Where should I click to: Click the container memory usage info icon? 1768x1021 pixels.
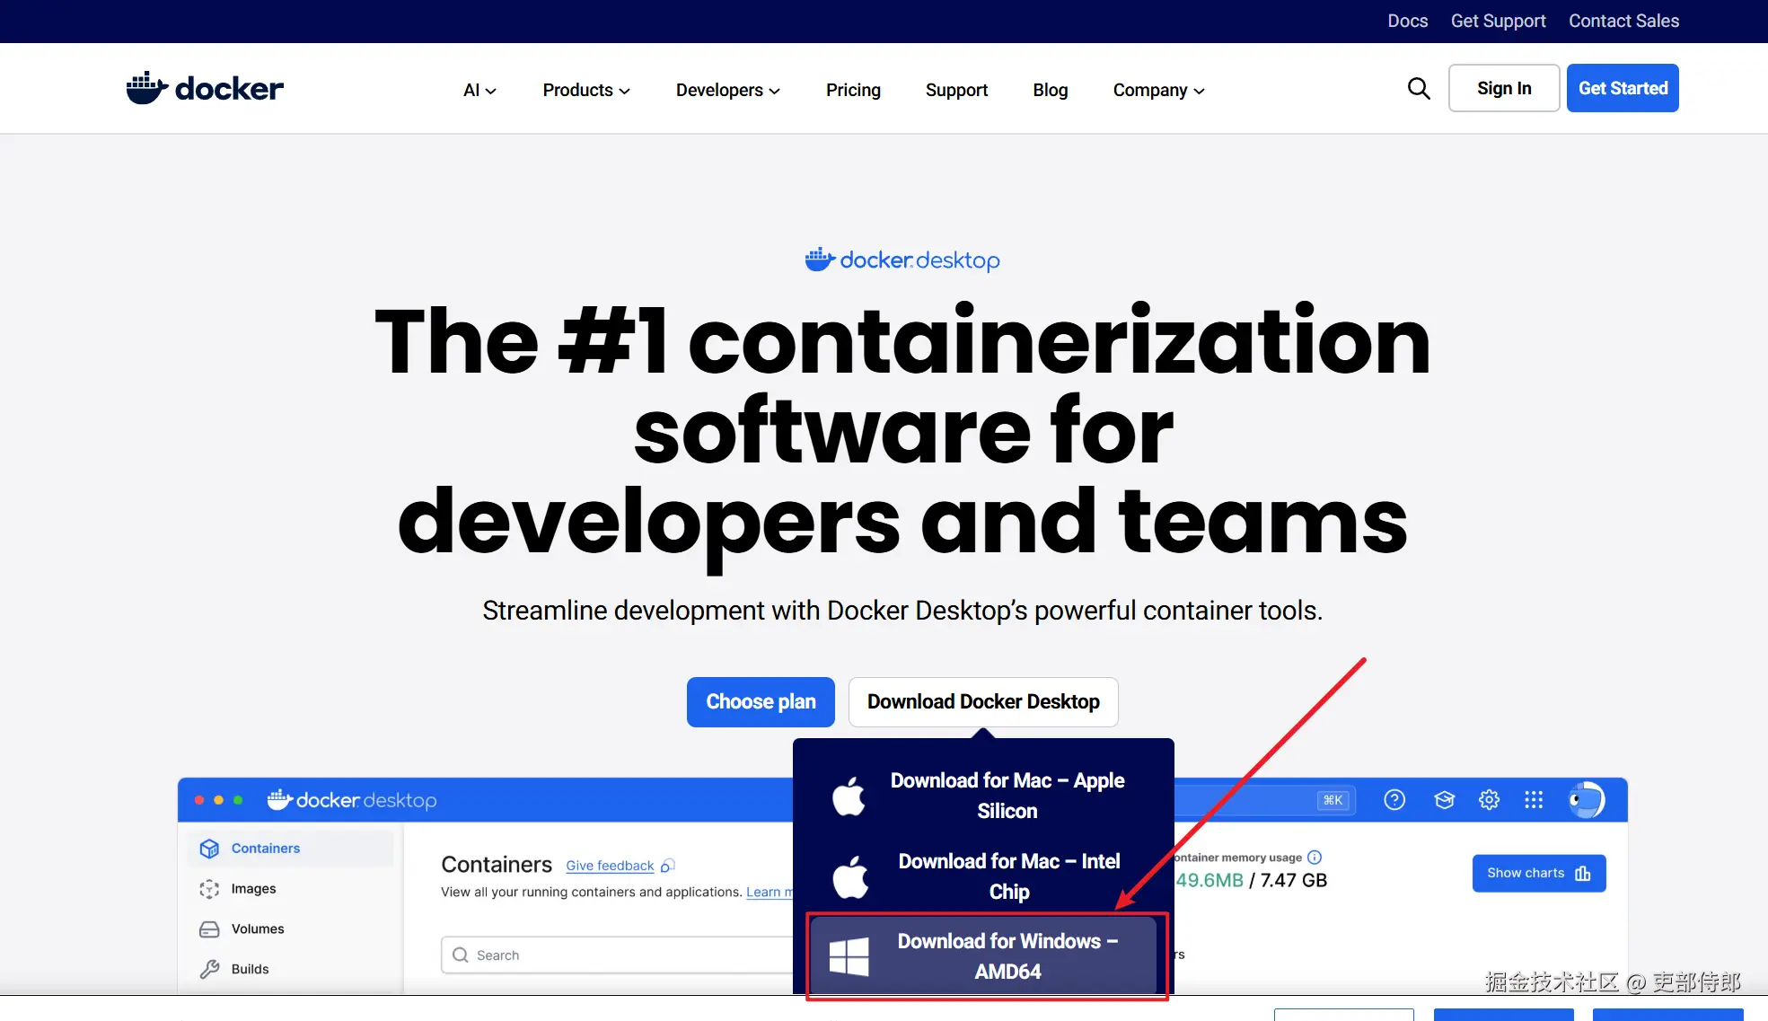pyautogui.click(x=1314, y=858)
